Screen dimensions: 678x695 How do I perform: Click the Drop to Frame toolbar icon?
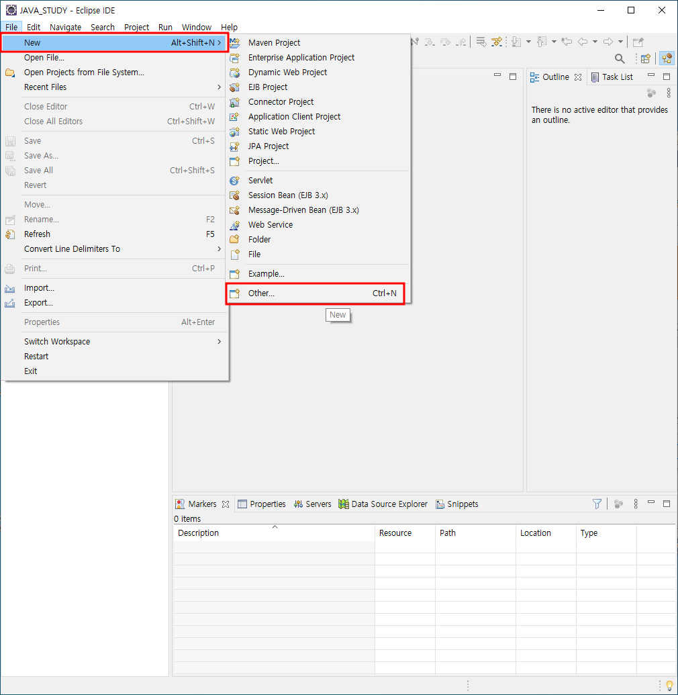(x=481, y=42)
